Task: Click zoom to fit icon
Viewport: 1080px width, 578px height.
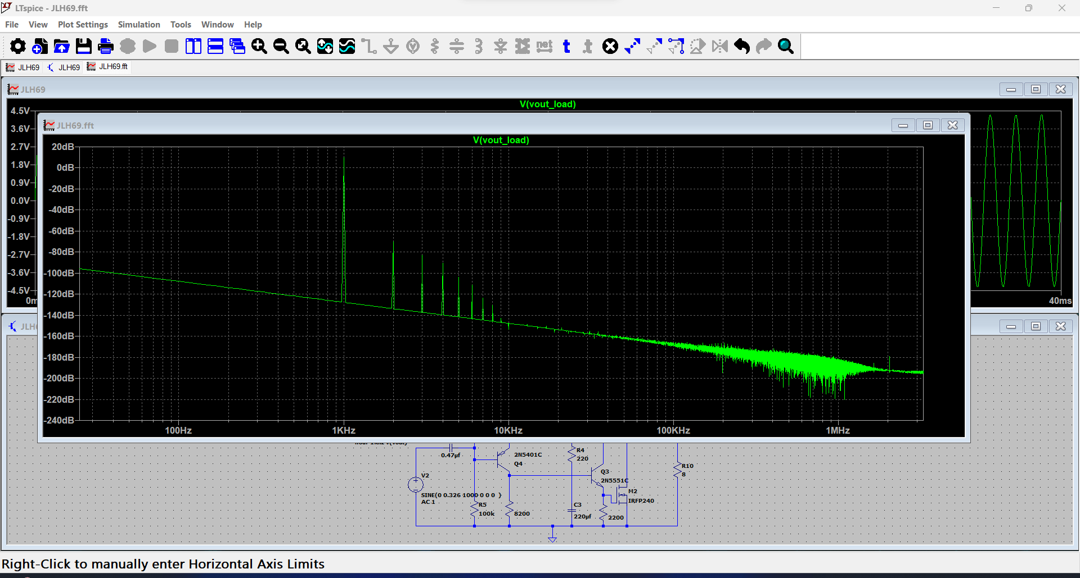Action: (303, 46)
